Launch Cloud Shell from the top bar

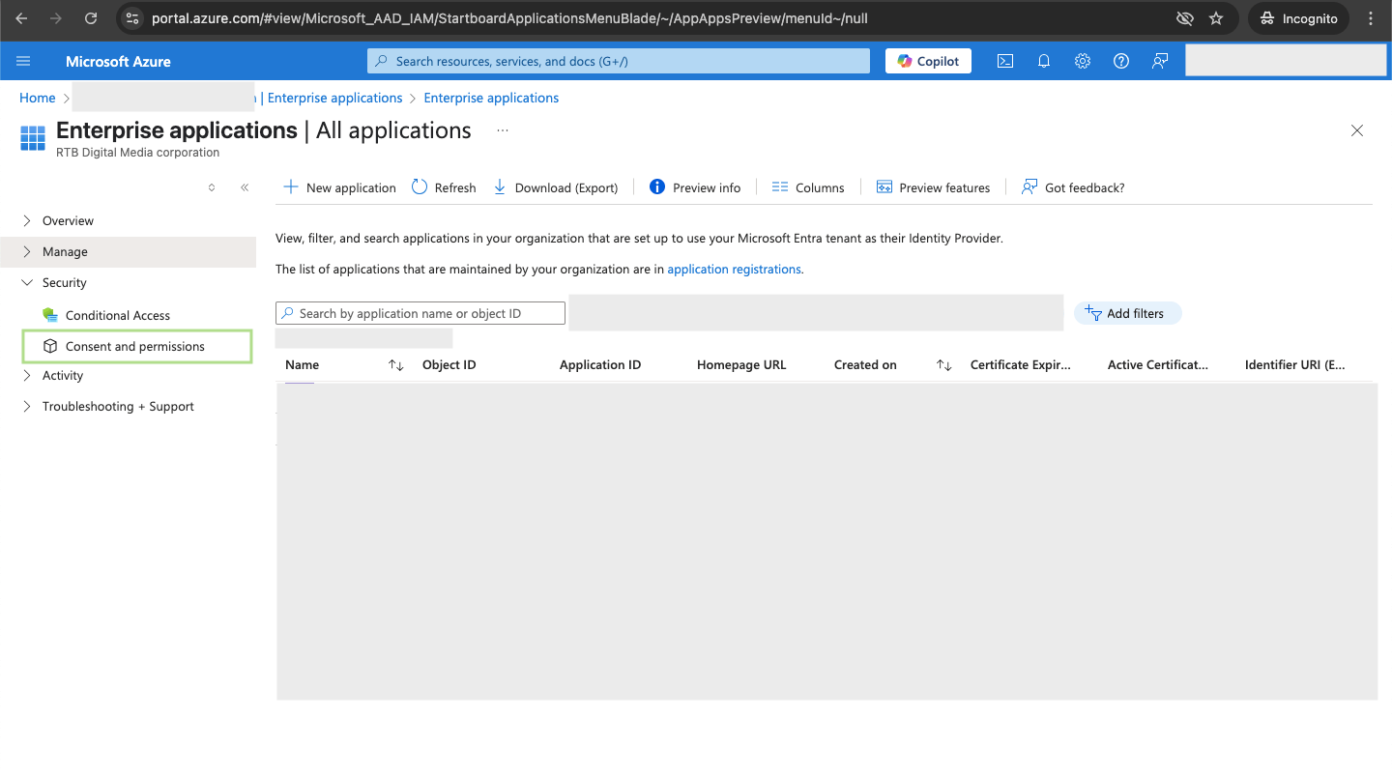[1005, 61]
